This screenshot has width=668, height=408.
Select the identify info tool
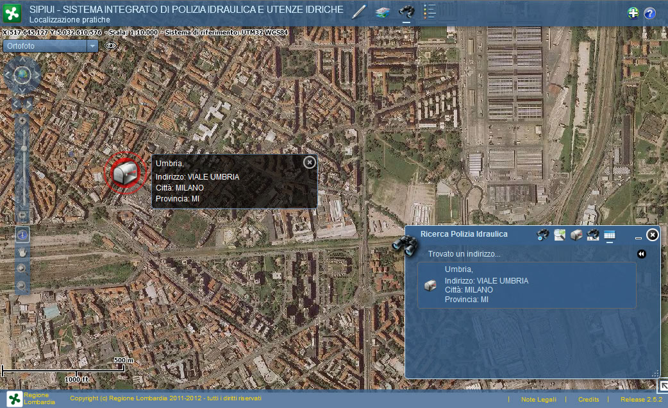tap(22, 235)
